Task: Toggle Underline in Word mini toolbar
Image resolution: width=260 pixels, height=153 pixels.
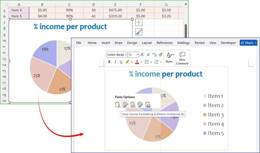Action: coord(121,62)
